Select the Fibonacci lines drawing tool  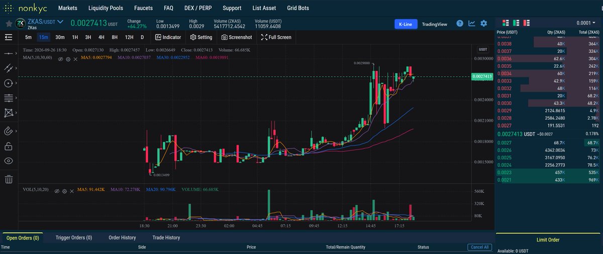coord(8,98)
